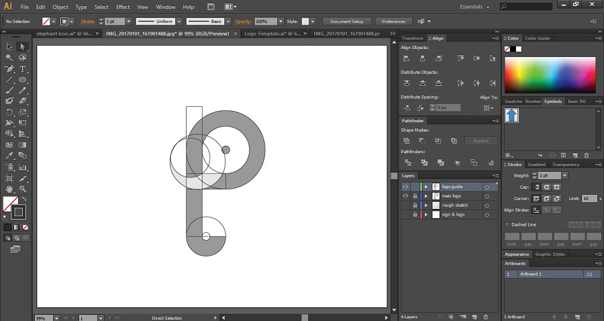Set Butt Cap in Stroke panel

[536, 187]
